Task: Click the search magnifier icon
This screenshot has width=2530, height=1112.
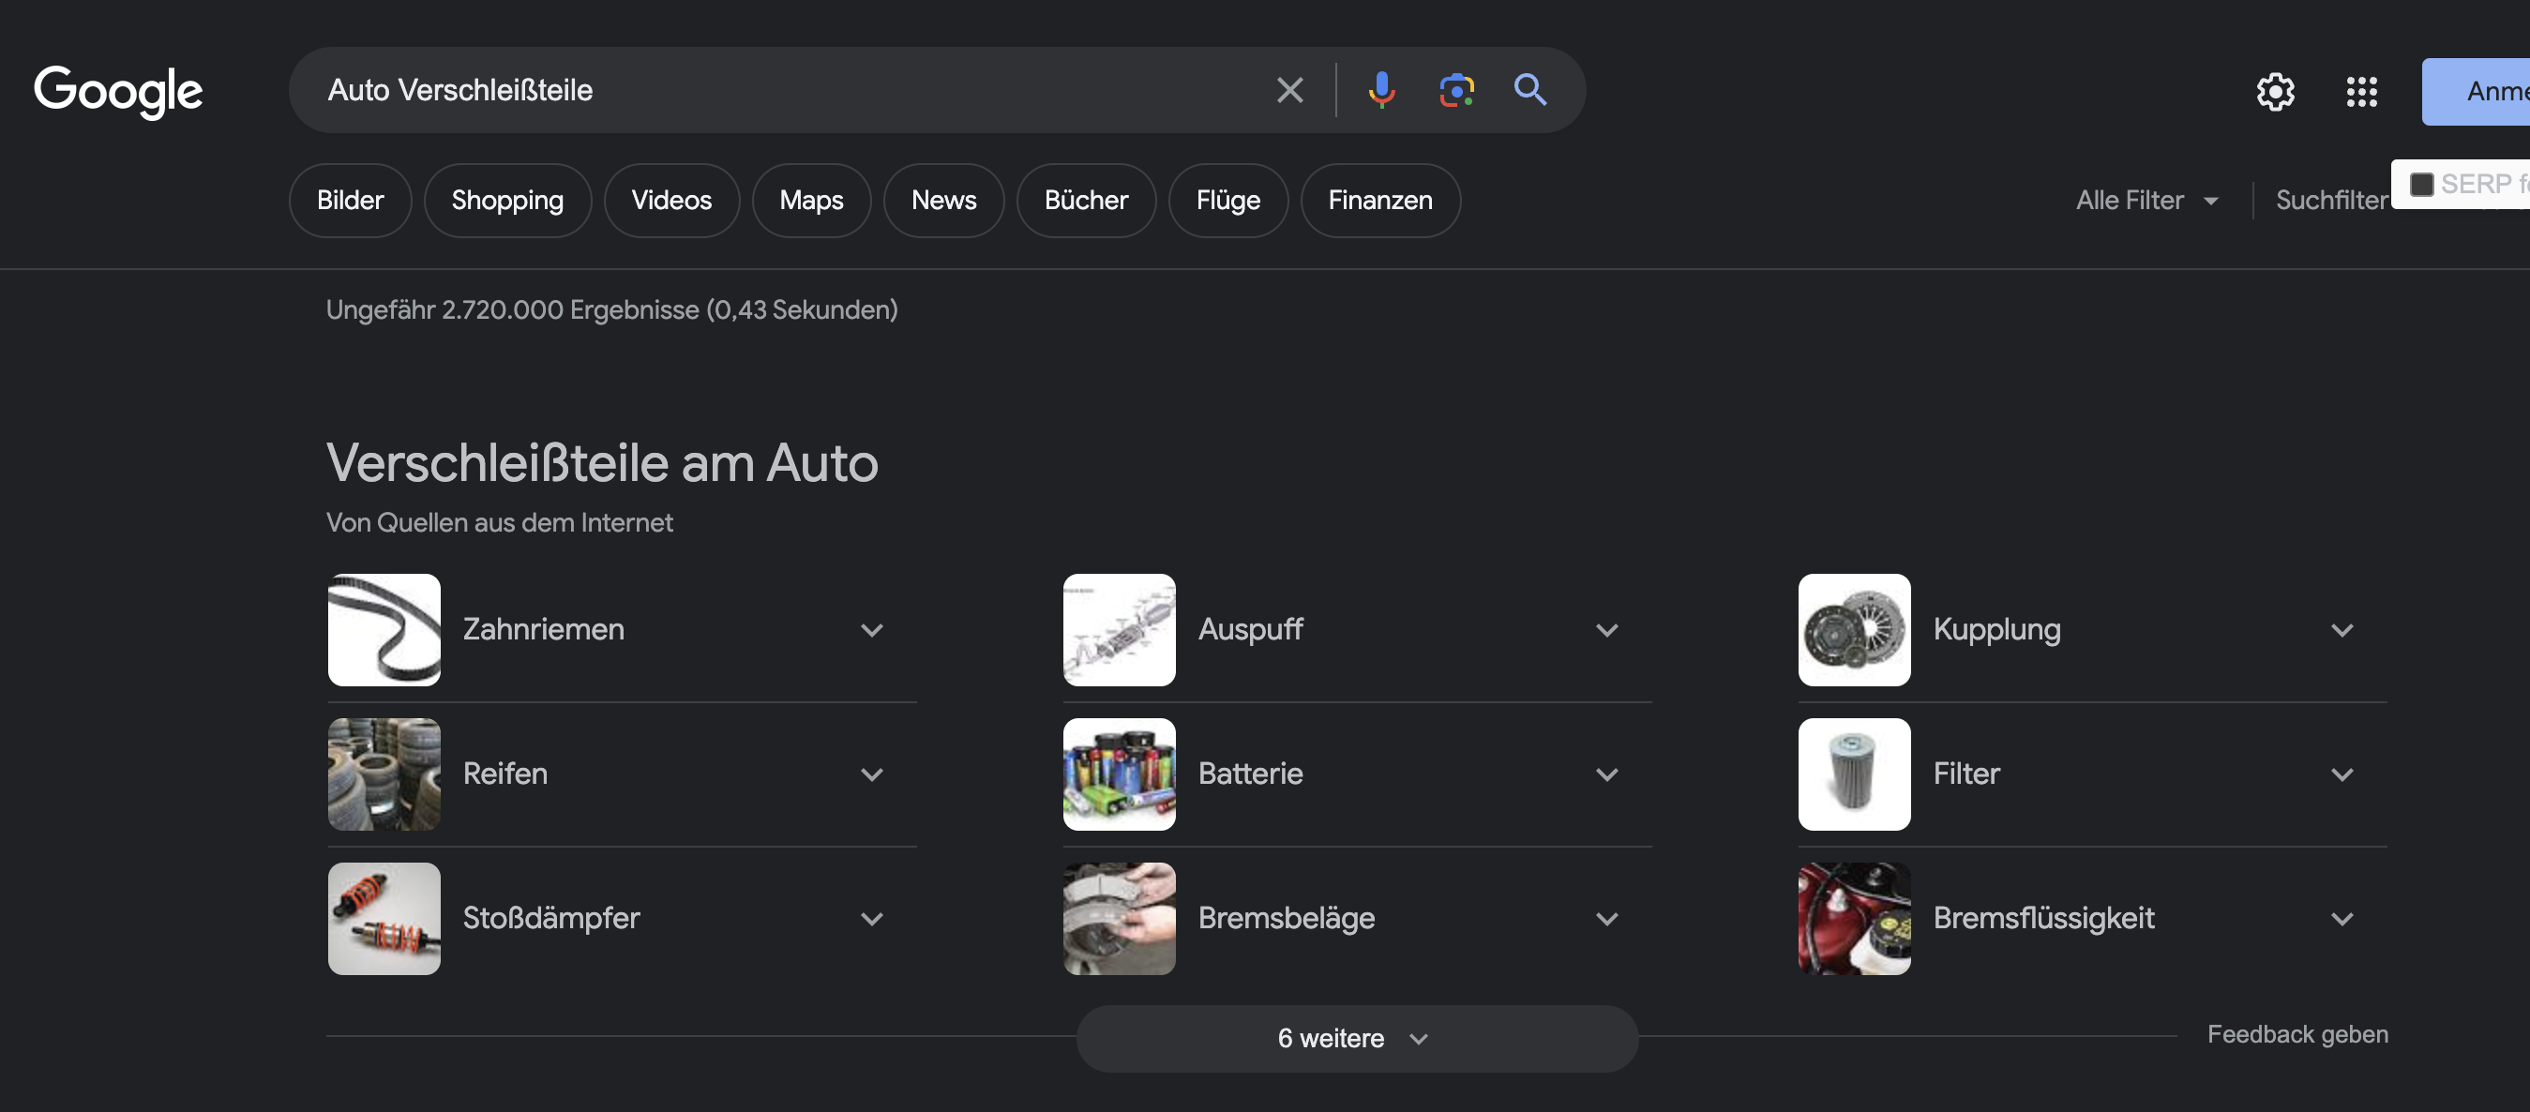Action: pos(1530,90)
